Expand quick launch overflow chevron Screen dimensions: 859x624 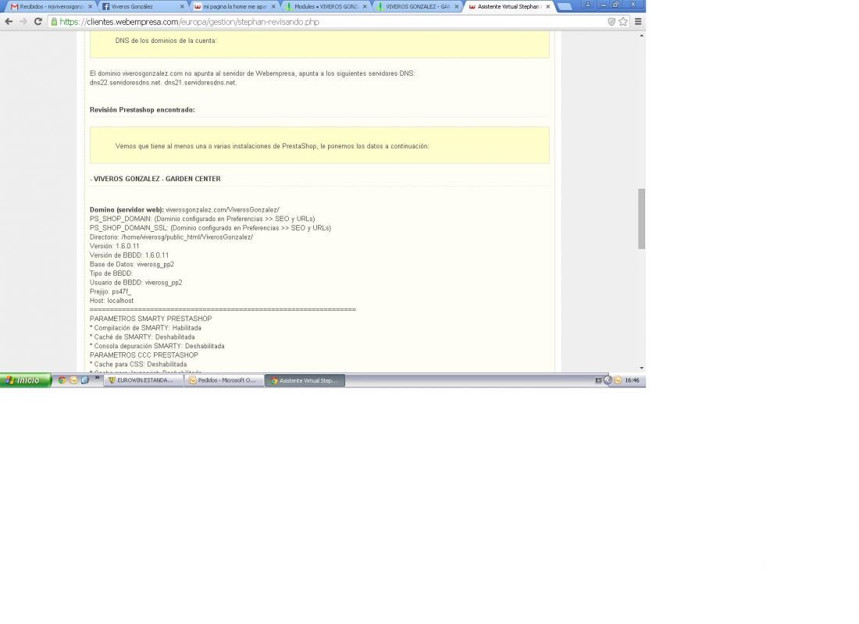point(97,377)
